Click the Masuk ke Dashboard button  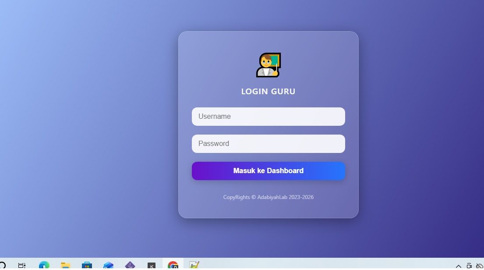coord(268,171)
